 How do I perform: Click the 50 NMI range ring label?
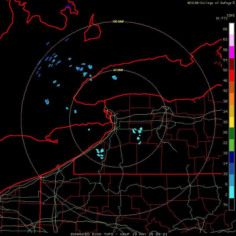tap(118, 70)
